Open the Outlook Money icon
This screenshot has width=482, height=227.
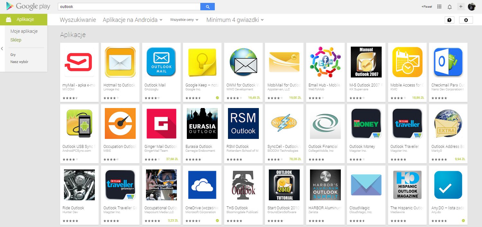366,123
